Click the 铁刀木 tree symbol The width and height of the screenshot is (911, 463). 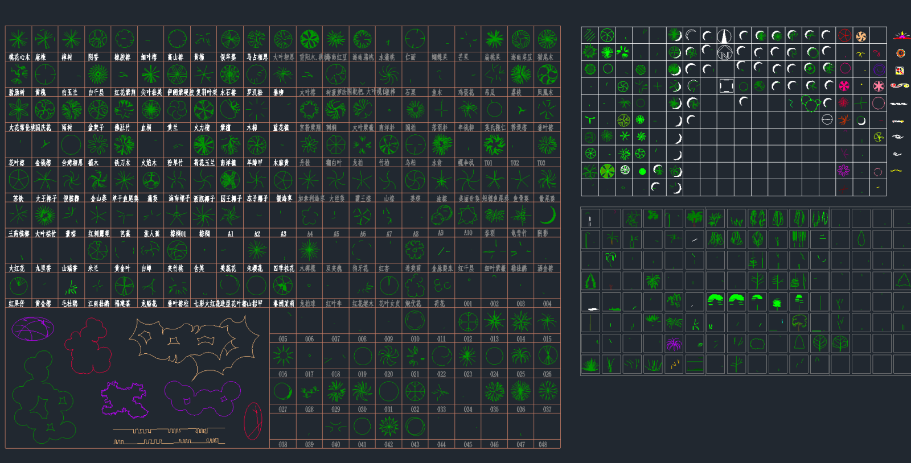click(124, 145)
